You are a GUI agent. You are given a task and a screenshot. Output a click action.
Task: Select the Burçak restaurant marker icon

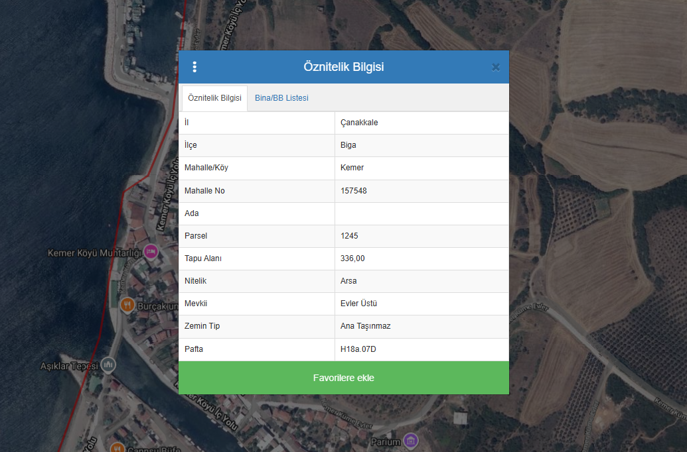(127, 304)
